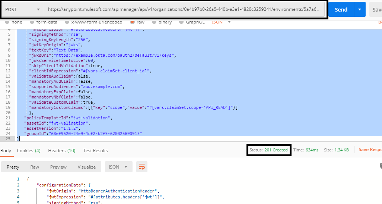Viewport: 382px width, 204px height.
Task: Click the "textKey":"Text Data" line
Action: pos(56,50)
